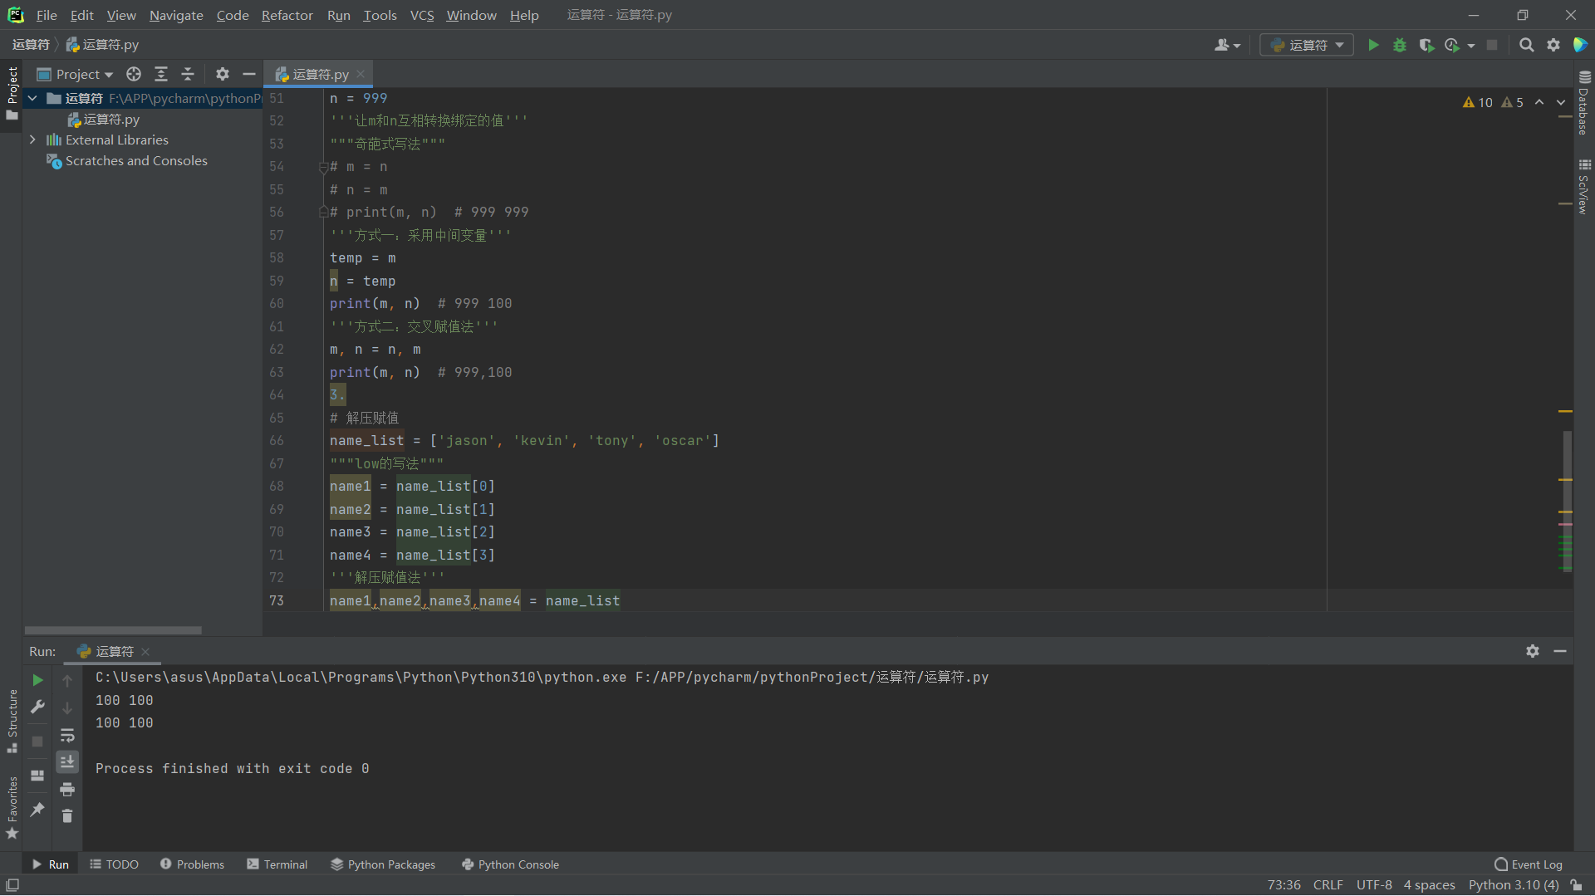Select 运算符.py file in project tree
1595x896 pixels.
tap(110, 120)
